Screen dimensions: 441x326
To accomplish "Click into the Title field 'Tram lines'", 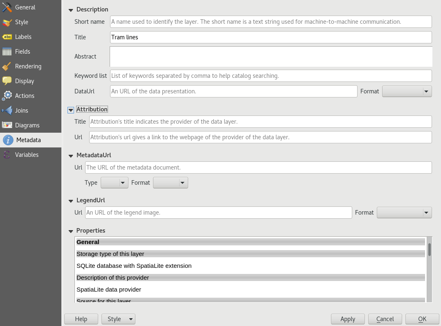I will (271, 37).
